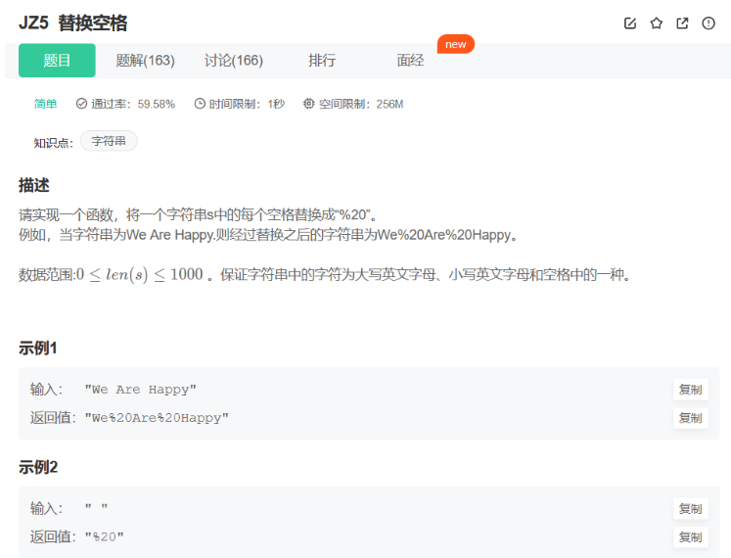731x558 pixels.
Task: Click the 示例1 heading
Action: pyautogui.click(x=38, y=349)
